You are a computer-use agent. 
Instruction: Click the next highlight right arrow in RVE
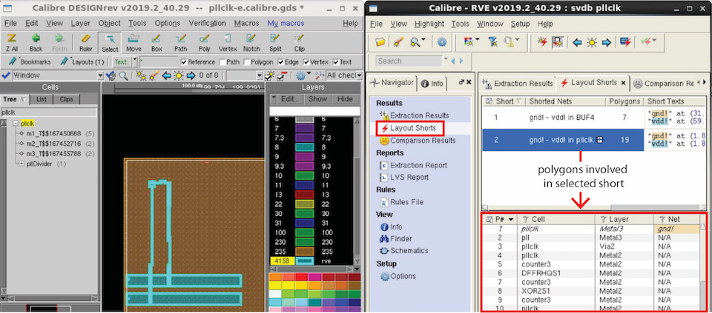coord(606,43)
